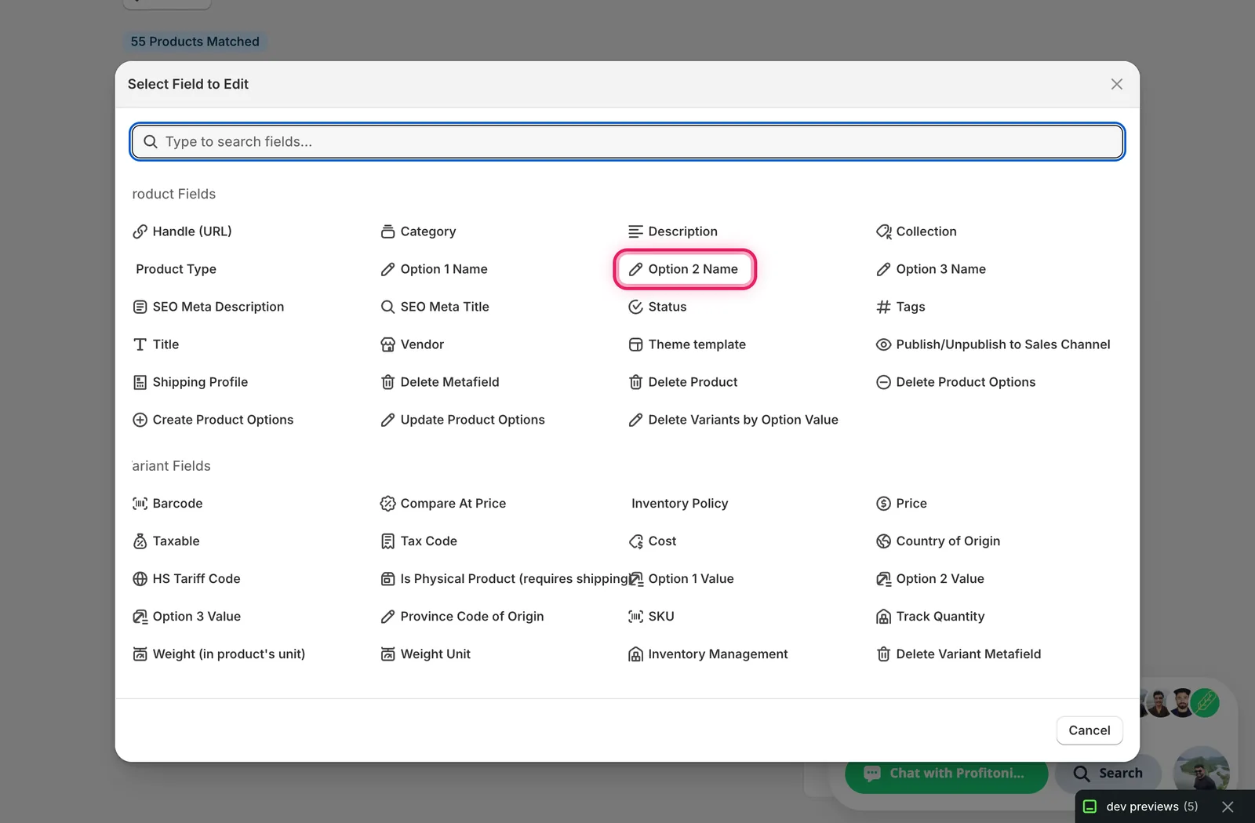Screen dimensions: 1255x823
Task: Click the Weight Unit scale icon
Action: point(387,654)
